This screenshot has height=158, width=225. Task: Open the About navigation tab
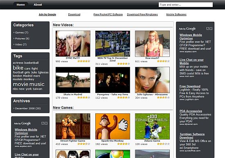tap(38, 5)
